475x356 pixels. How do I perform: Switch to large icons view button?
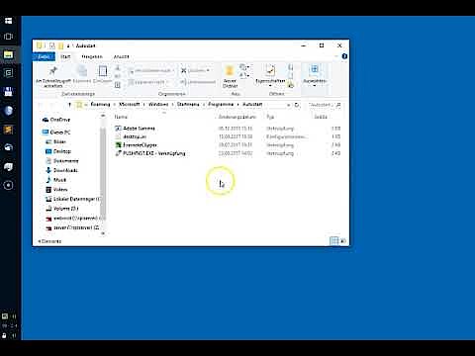[343, 241]
